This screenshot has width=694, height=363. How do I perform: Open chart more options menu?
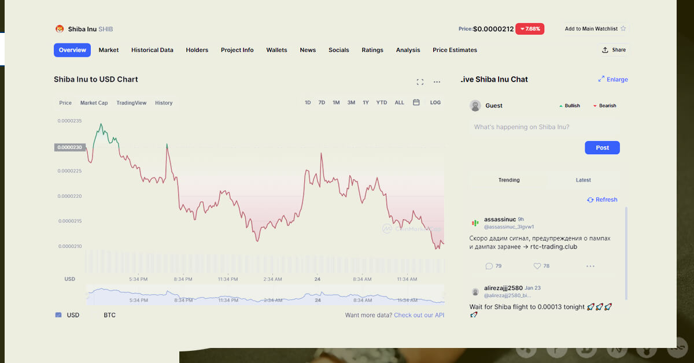tap(437, 82)
